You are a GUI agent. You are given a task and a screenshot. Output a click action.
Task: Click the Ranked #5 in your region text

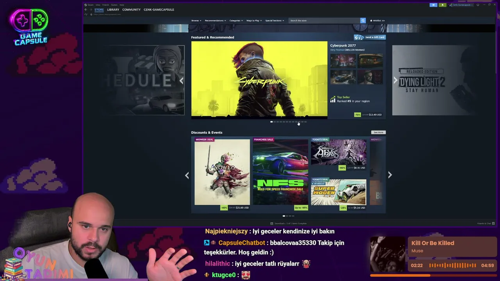click(x=353, y=101)
